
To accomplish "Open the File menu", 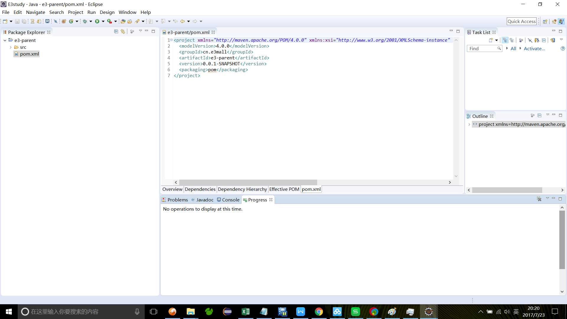I will point(6,12).
